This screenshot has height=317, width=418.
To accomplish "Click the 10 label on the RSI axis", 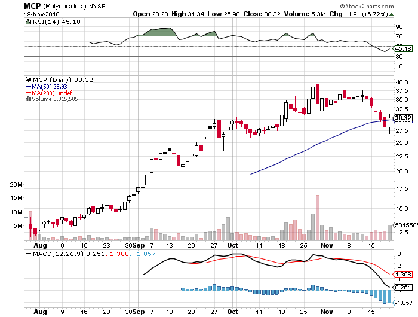I will (x=399, y=66).
